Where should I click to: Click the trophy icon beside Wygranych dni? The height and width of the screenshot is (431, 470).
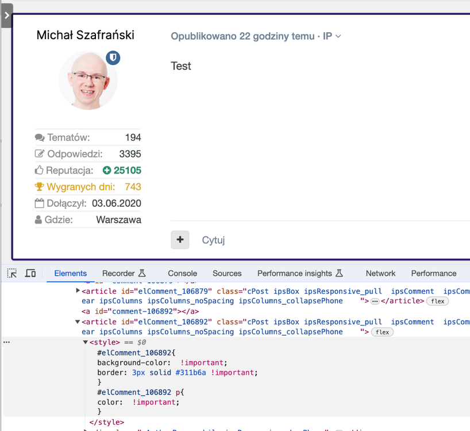click(39, 187)
